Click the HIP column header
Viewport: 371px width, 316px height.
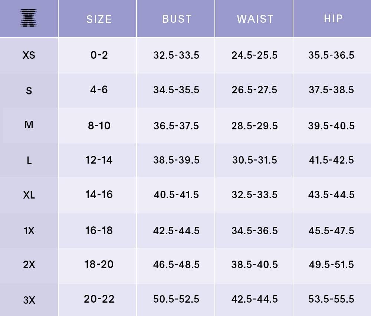[333, 19]
